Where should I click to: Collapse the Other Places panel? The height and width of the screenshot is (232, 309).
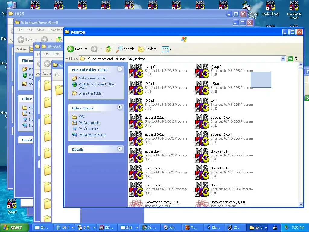(x=119, y=107)
